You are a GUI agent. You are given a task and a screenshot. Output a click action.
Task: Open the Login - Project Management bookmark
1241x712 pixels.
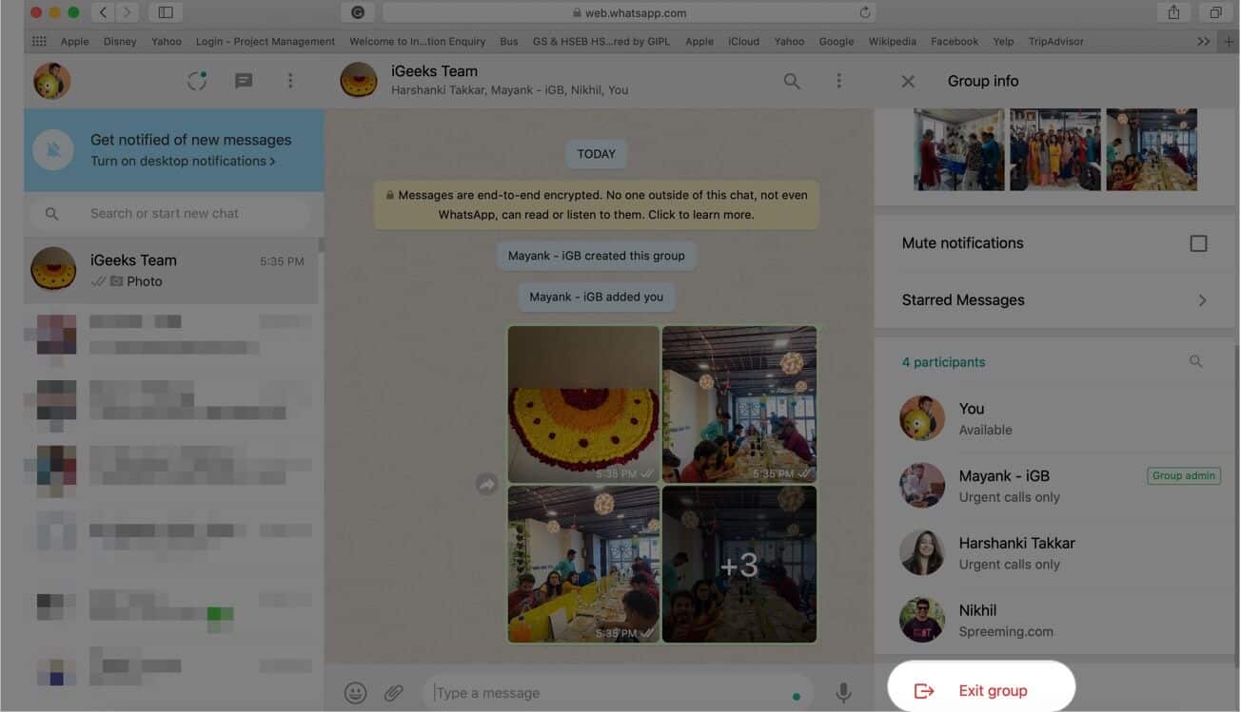pos(266,42)
